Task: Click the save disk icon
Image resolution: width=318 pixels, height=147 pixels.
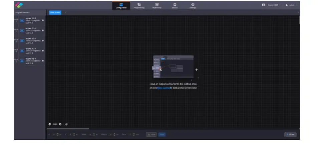Action: (263, 5)
